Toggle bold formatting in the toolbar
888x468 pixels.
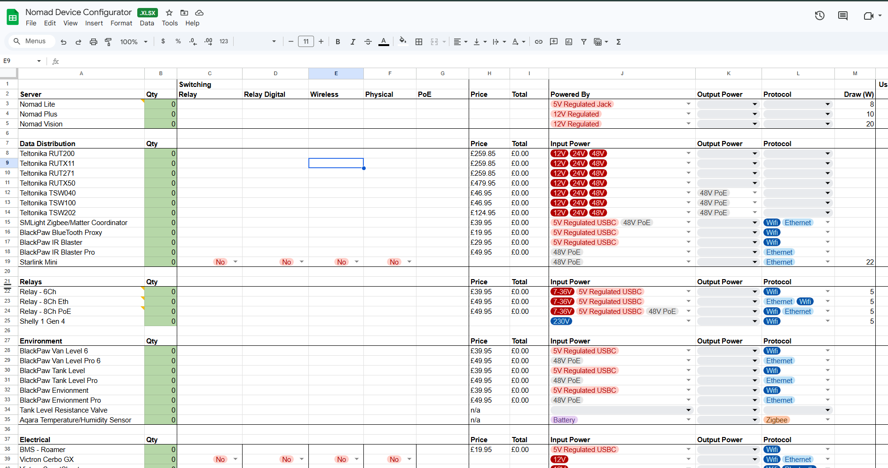pyautogui.click(x=338, y=41)
